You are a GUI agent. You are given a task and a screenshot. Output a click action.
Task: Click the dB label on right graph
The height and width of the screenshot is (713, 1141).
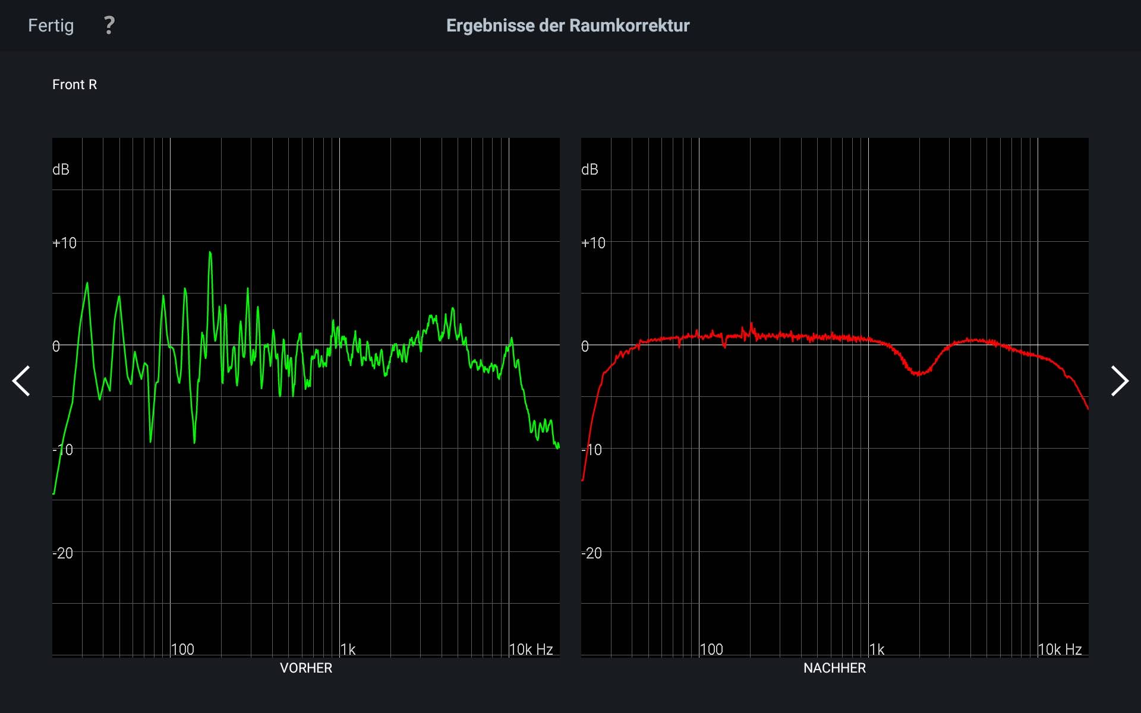coord(590,170)
